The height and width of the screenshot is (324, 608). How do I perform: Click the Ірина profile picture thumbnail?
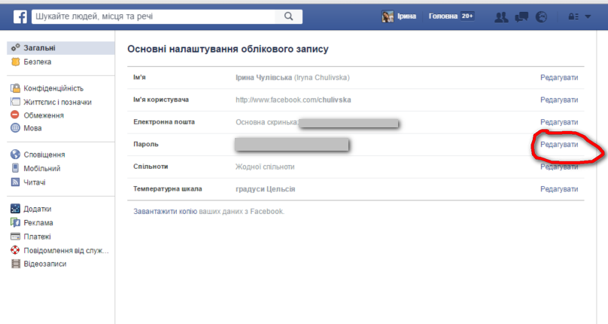coord(388,17)
